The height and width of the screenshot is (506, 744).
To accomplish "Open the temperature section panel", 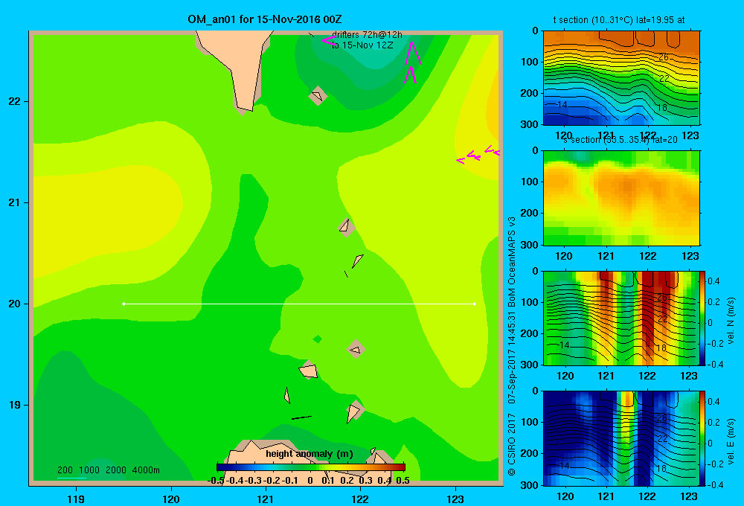I will (621, 78).
